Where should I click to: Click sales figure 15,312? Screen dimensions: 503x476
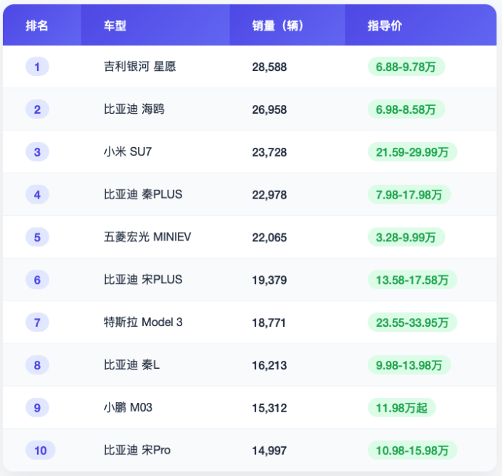click(x=269, y=407)
